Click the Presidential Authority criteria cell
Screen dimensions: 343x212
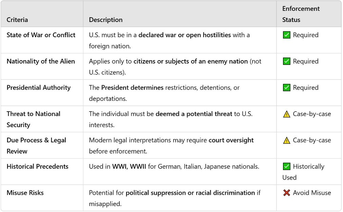[x=42, y=93]
